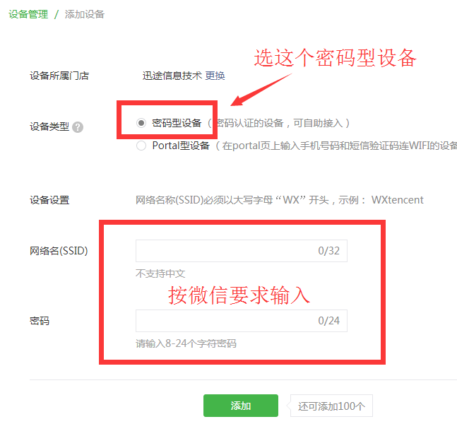
Task: Click the 添加设备 breadcrumb text
Action: point(85,14)
